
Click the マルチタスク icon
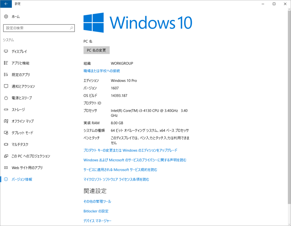click(x=6, y=144)
